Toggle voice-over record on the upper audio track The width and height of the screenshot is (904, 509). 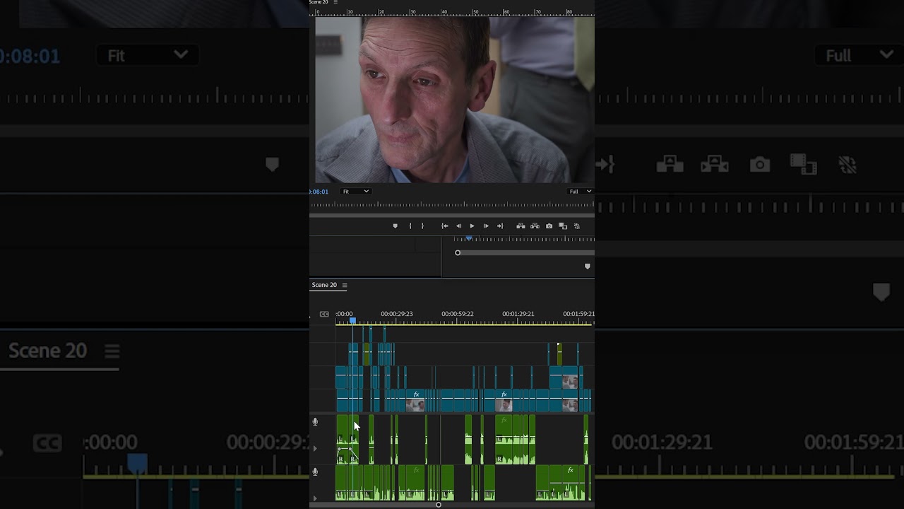(315, 422)
